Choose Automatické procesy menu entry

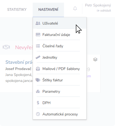60,114
